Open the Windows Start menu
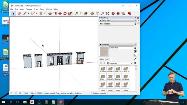 point(4,102)
